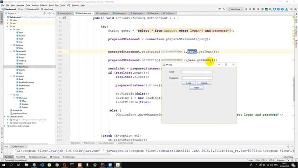Click the Login button in My app window
The height and width of the screenshot is (168, 298).
point(189,83)
